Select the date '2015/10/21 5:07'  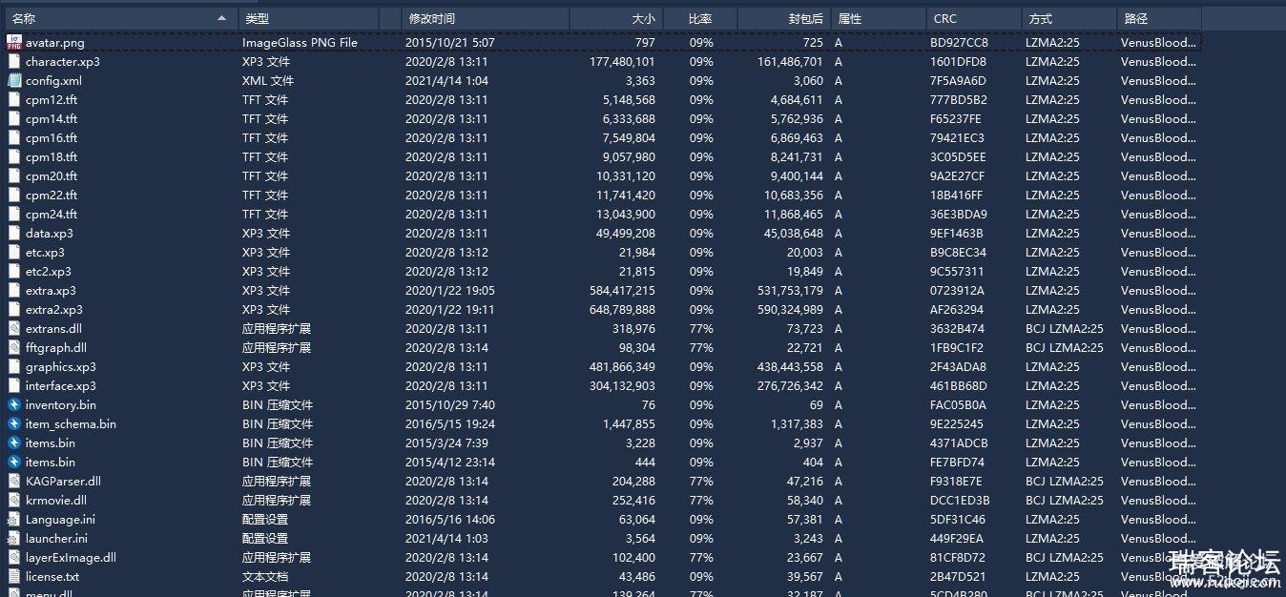[450, 42]
